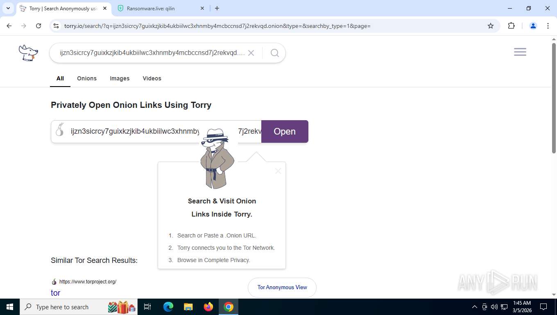This screenshot has width=557, height=315.
Task: Click the Chrome taskbar icon
Action: tap(229, 307)
